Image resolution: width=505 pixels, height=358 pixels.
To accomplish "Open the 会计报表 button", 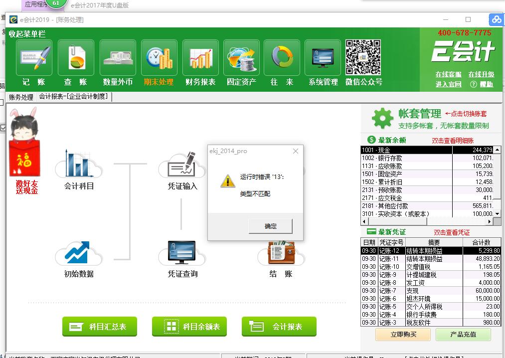I will tap(279, 327).
